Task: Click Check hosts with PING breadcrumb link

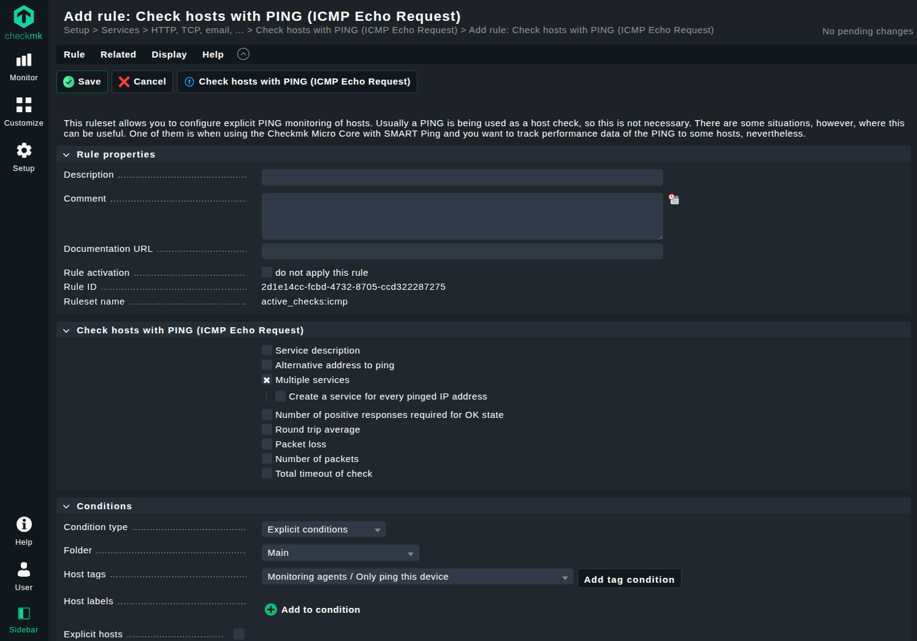Action: click(x=356, y=30)
